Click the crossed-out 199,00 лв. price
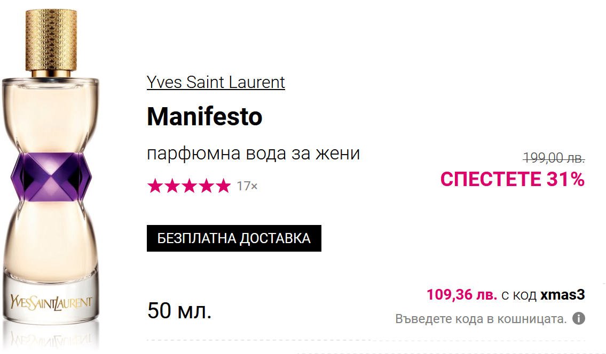The width and height of the screenshot is (606, 354). 554,157
